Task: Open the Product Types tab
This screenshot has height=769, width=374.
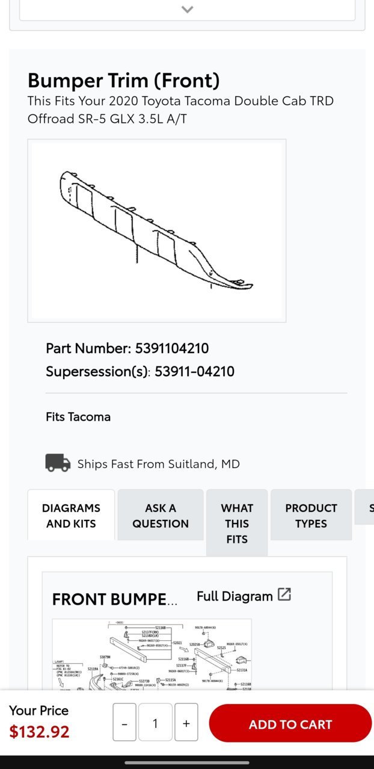Action: (311, 515)
